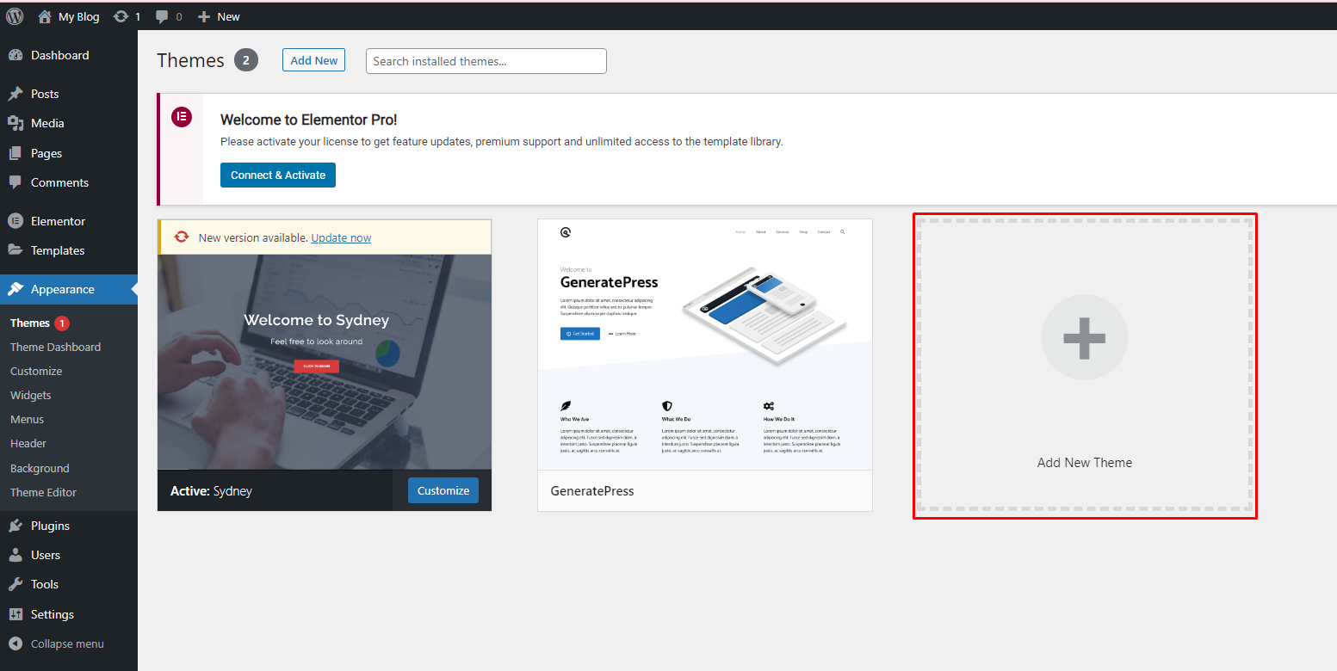Click the Templates folder icon

(15, 250)
